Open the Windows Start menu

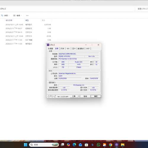[25, 145]
